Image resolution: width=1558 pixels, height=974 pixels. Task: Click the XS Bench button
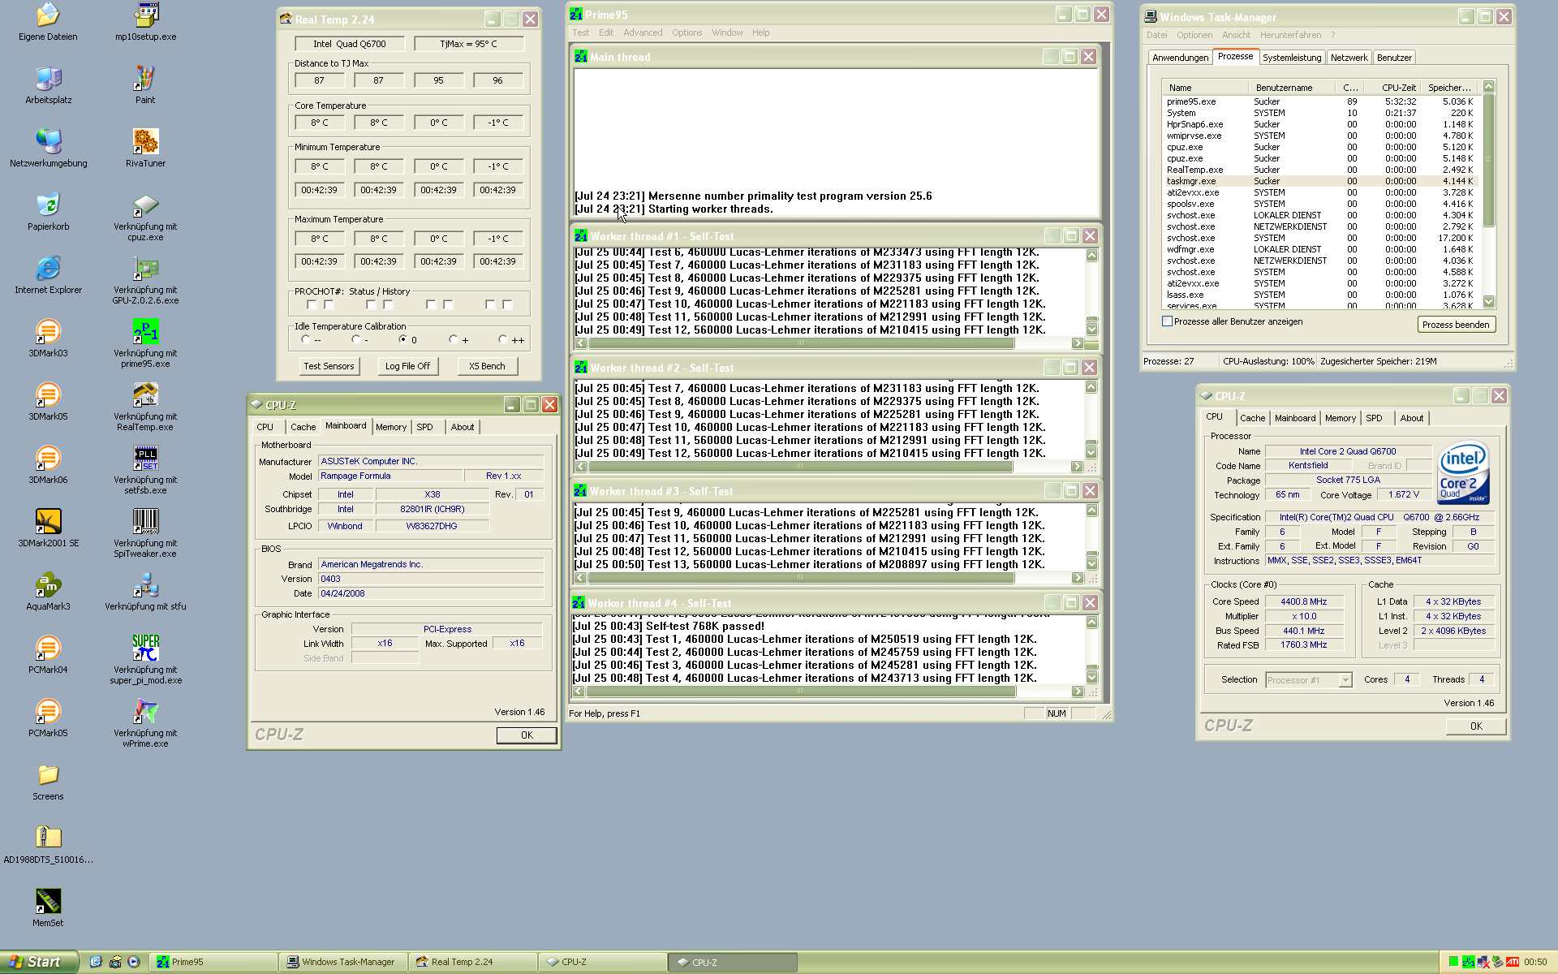[x=487, y=366]
